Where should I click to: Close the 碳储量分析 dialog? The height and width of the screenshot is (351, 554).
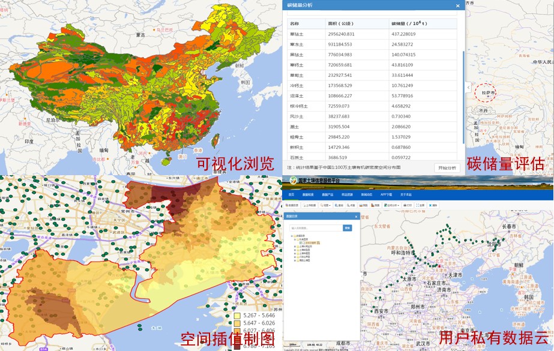(x=458, y=5)
